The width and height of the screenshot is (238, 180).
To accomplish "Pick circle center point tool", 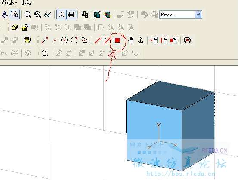I will pos(65,40).
